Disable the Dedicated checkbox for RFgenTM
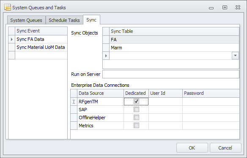247x158 pixels. coord(136,102)
